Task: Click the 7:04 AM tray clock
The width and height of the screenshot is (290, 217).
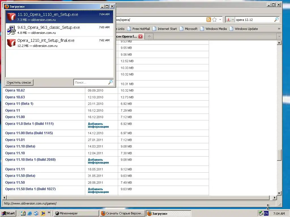Action: pos(279,214)
